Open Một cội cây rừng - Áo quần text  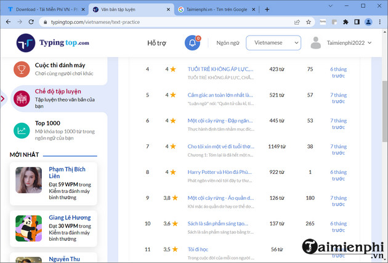(x=220, y=198)
